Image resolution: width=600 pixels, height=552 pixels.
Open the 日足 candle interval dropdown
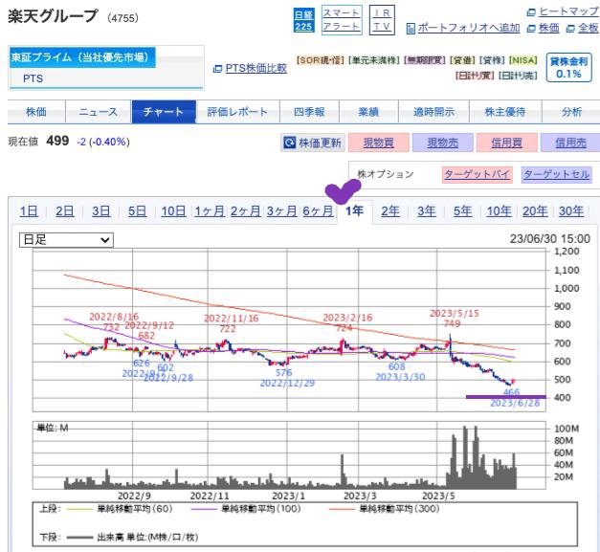[x=66, y=240]
